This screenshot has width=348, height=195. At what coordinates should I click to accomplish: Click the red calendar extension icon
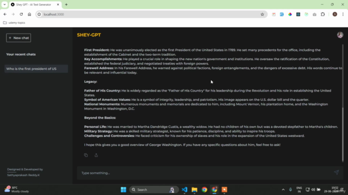coord(274,15)
